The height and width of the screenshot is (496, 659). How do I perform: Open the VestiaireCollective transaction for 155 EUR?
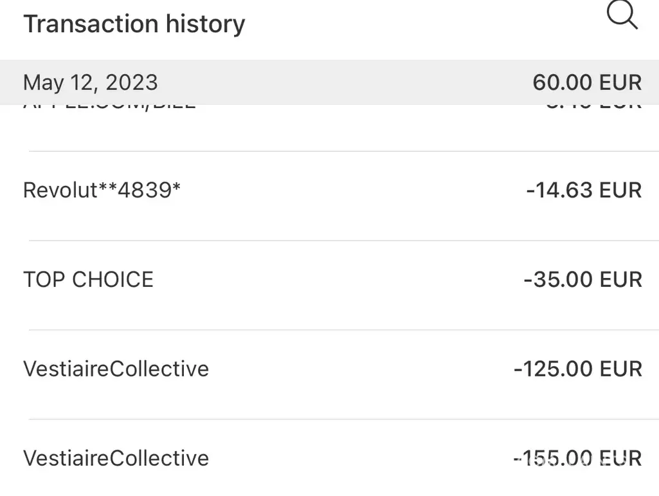pyautogui.click(x=116, y=459)
